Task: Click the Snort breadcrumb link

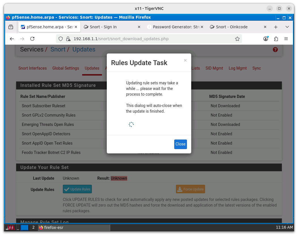Action: (x=58, y=49)
